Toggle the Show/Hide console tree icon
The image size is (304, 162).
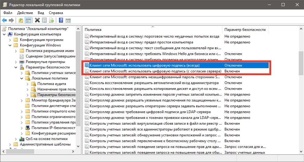pos(28,20)
